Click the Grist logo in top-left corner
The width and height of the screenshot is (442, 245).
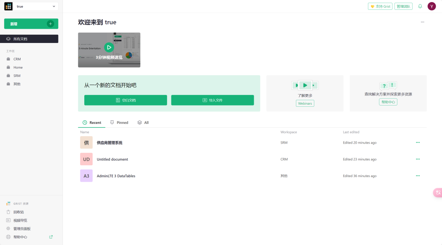pos(9,7)
